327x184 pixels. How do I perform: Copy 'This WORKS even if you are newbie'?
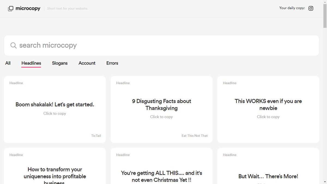[x=268, y=104]
